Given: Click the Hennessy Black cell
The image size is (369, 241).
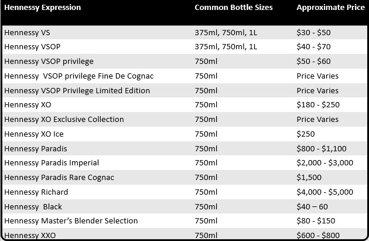Looking at the screenshot, I should point(33,206).
